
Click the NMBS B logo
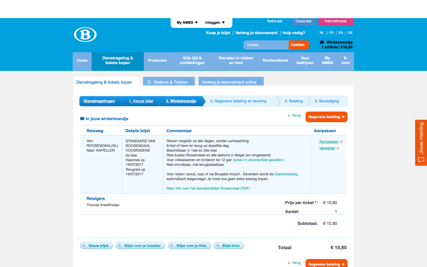point(85,34)
